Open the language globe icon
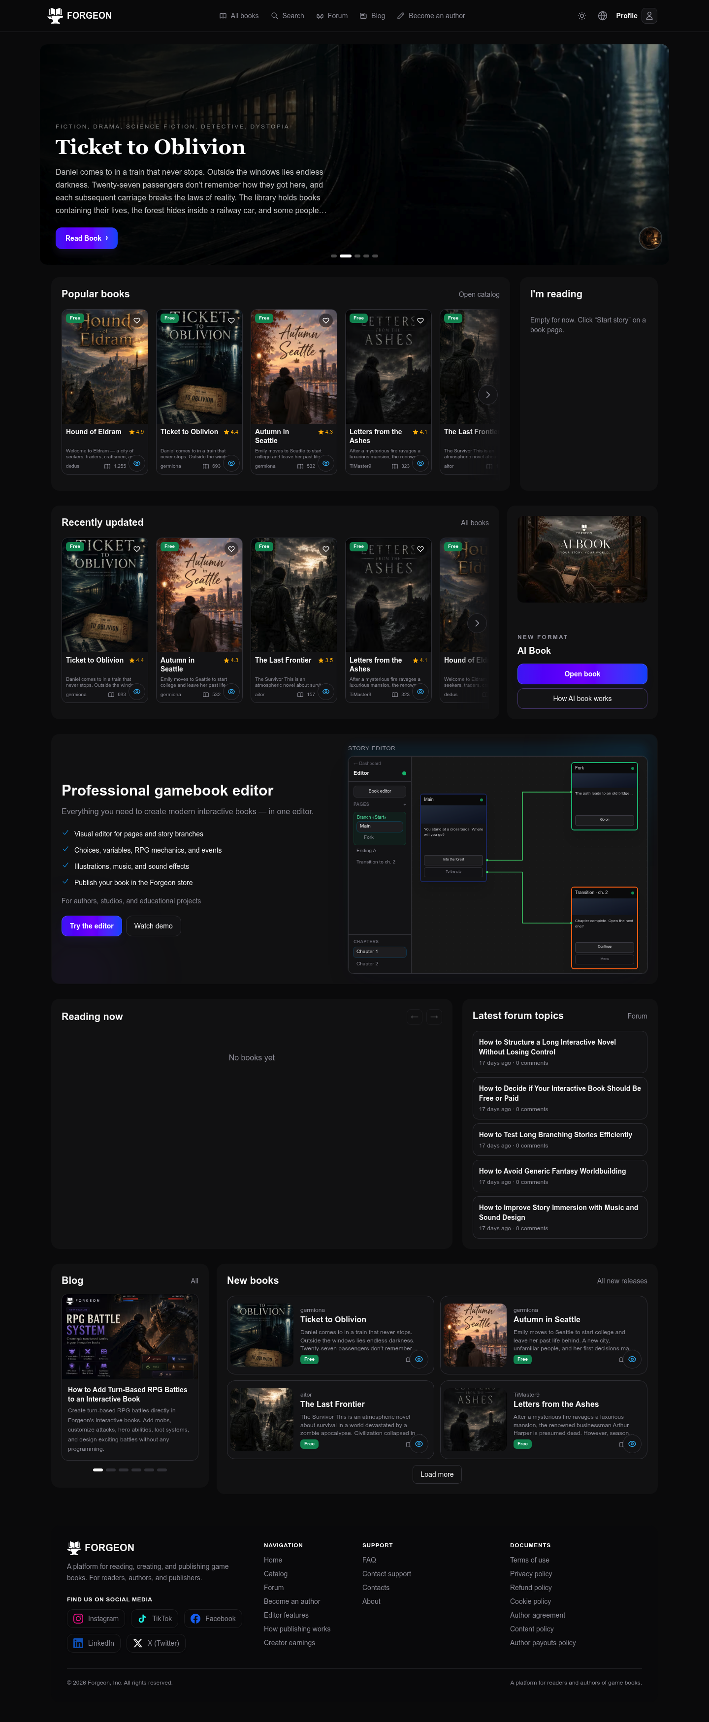Image resolution: width=709 pixels, height=1722 pixels. click(603, 16)
